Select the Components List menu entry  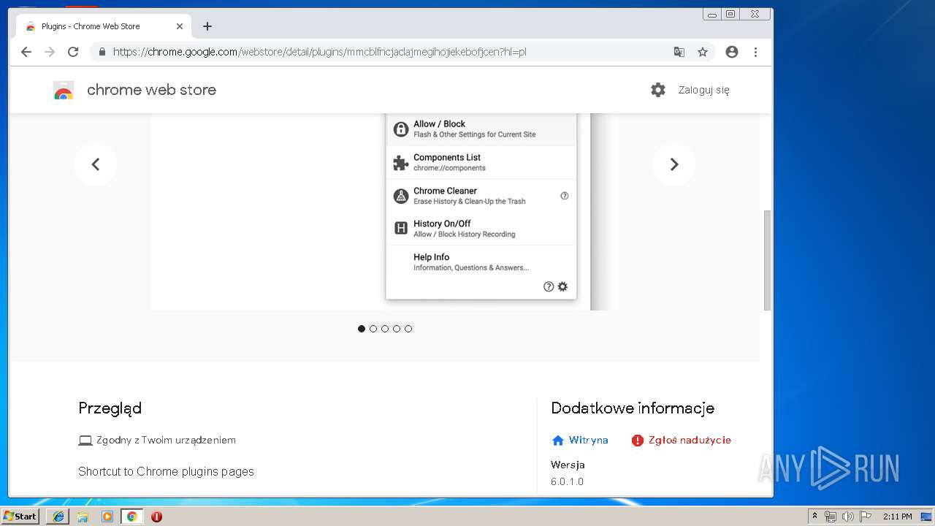click(481, 162)
